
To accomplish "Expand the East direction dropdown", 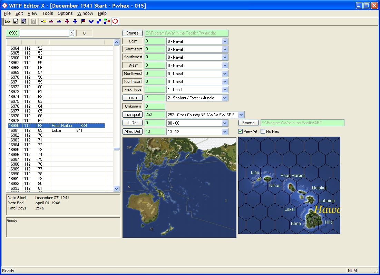I will point(225,41).
